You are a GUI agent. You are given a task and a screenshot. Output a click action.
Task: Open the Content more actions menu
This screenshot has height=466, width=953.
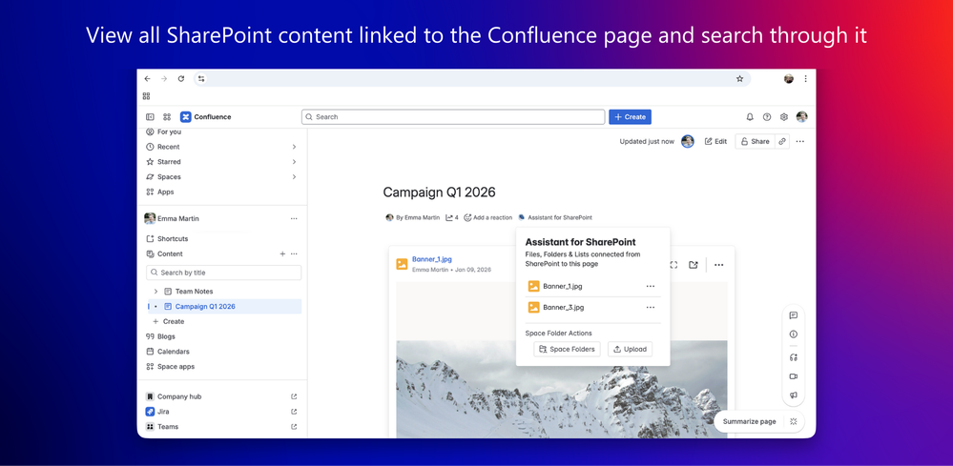[x=294, y=254]
